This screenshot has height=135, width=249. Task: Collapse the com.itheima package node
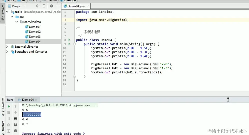(x=17, y=22)
